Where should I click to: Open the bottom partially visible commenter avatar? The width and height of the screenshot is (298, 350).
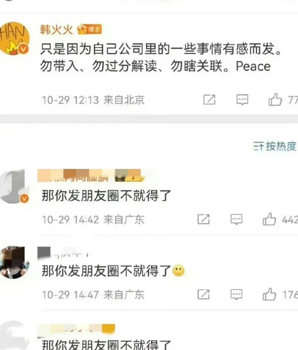click(14, 335)
